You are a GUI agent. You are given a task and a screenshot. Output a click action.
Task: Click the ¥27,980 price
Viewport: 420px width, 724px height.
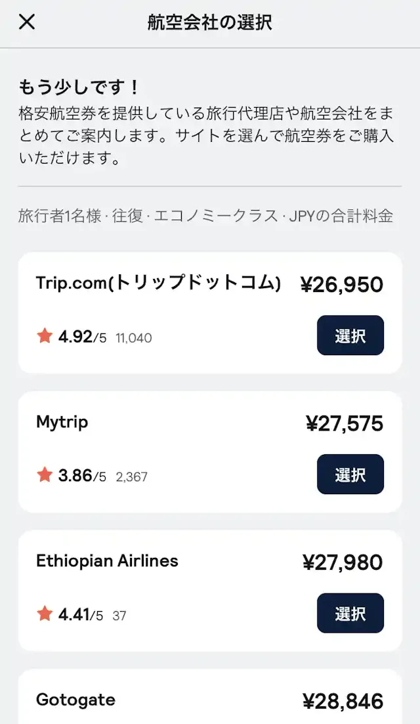coord(343,563)
